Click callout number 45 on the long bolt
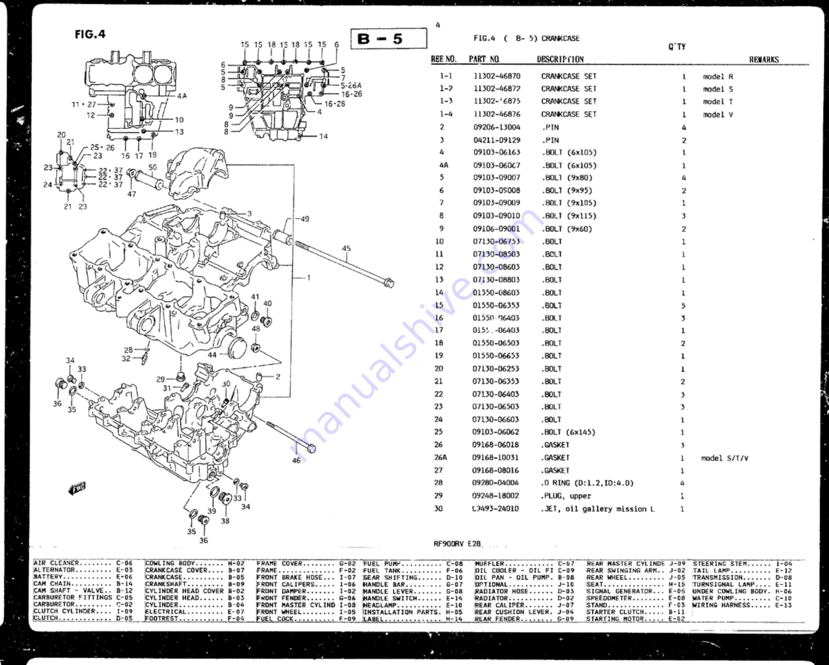Image resolution: width=829 pixels, height=665 pixels. [x=347, y=248]
